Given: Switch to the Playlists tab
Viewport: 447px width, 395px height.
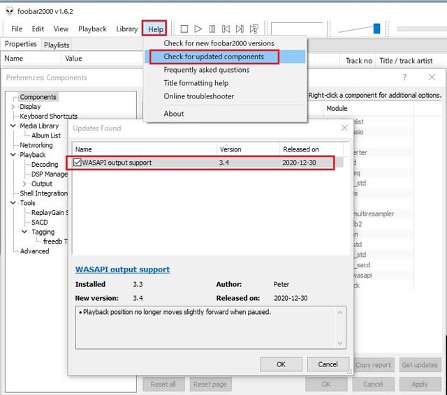Looking at the screenshot, I should pyautogui.click(x=57, y=45).
